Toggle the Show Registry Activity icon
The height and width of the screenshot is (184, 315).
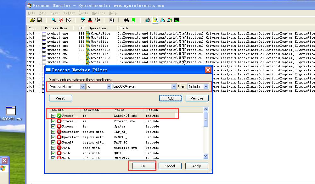tap(148, 20)
